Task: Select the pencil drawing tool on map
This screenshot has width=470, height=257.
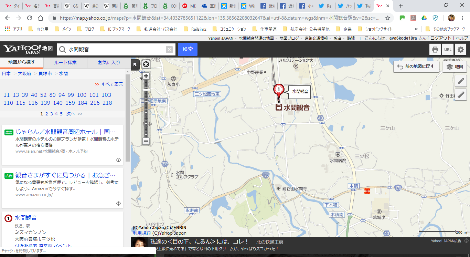Action: click(461, 81)
